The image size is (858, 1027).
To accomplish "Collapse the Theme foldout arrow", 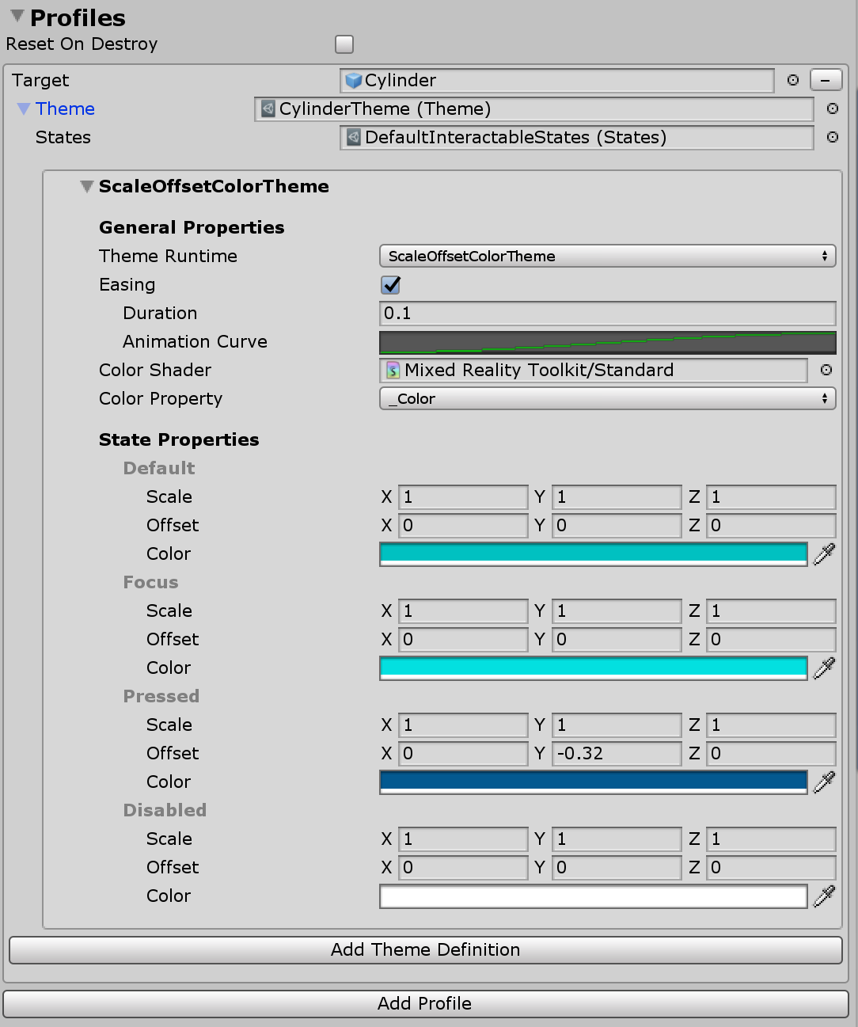I will [24, 108].
